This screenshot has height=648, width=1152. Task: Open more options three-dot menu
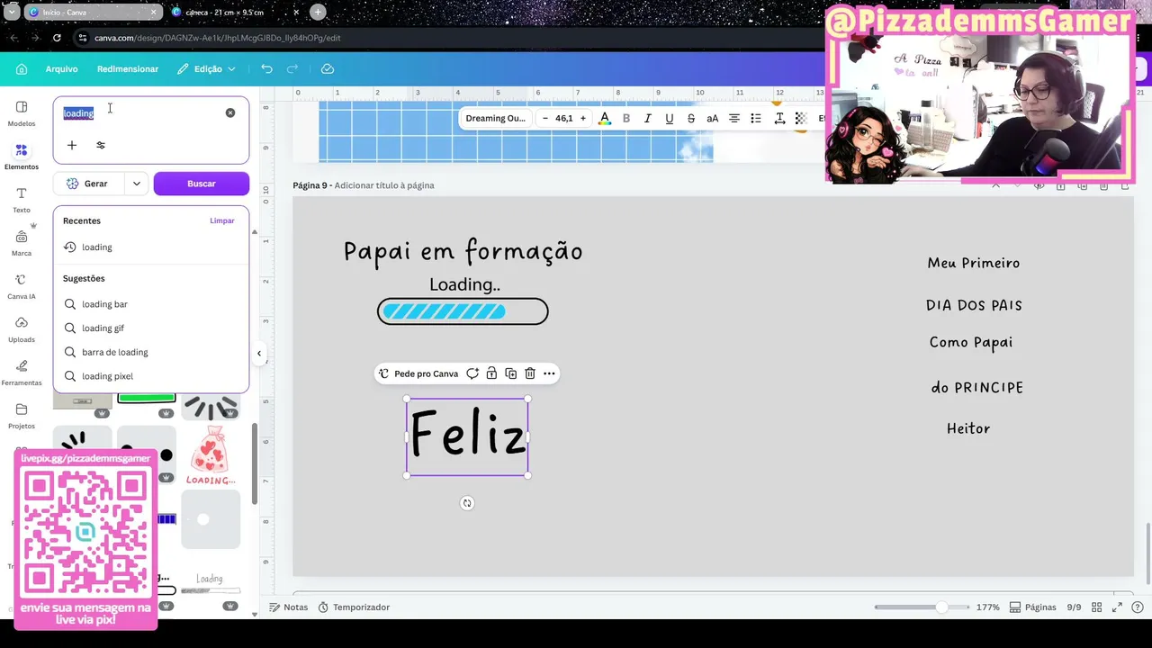coord(549,373)
